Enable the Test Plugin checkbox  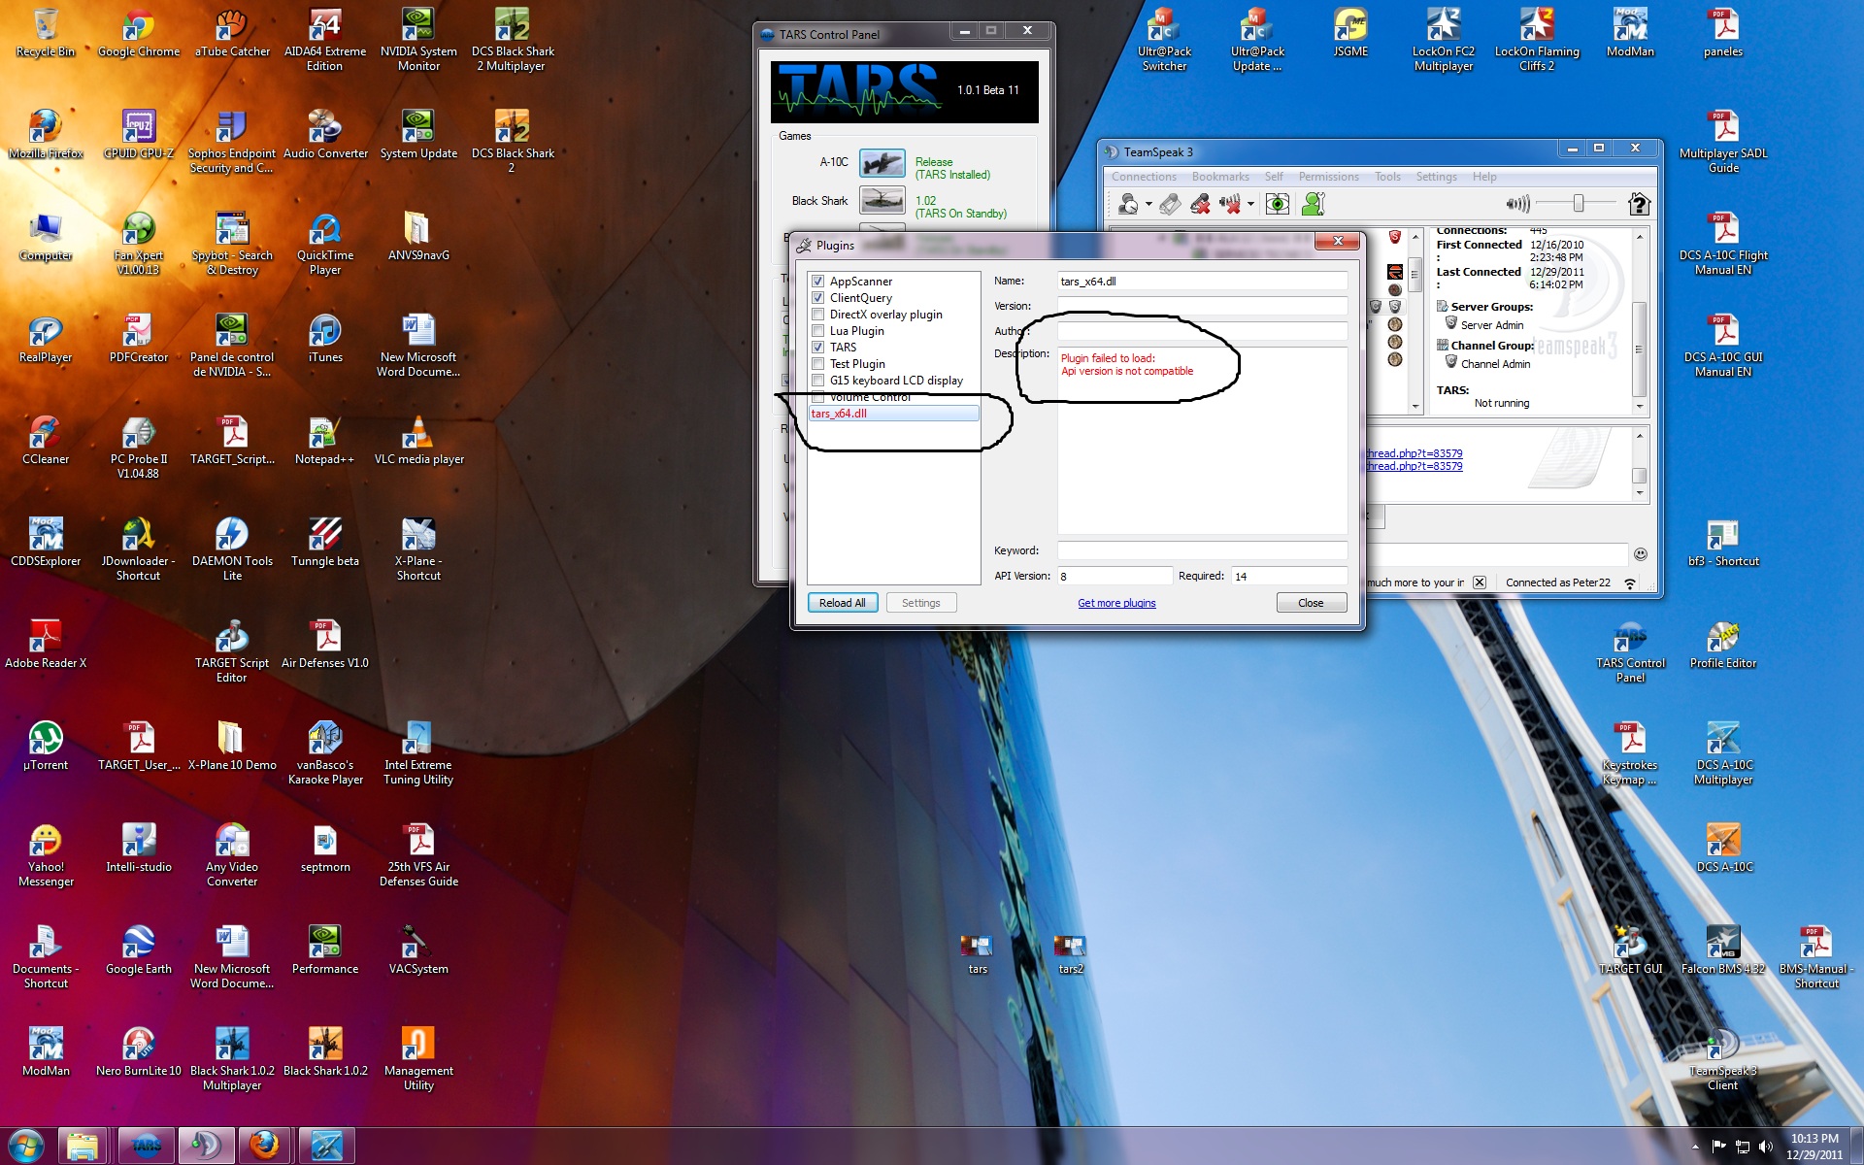(818, 364)
